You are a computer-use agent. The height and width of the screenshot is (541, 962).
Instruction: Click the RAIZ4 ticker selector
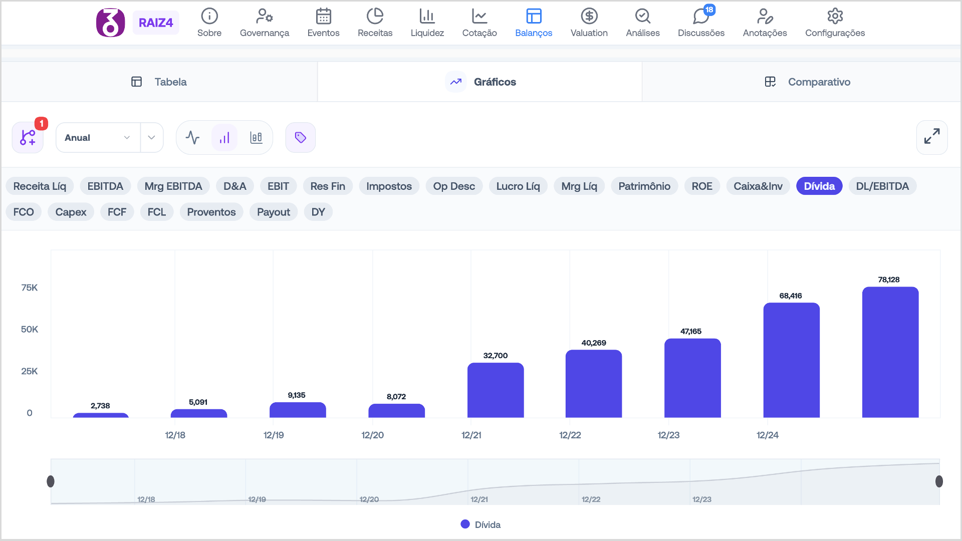tap(155, 23)
